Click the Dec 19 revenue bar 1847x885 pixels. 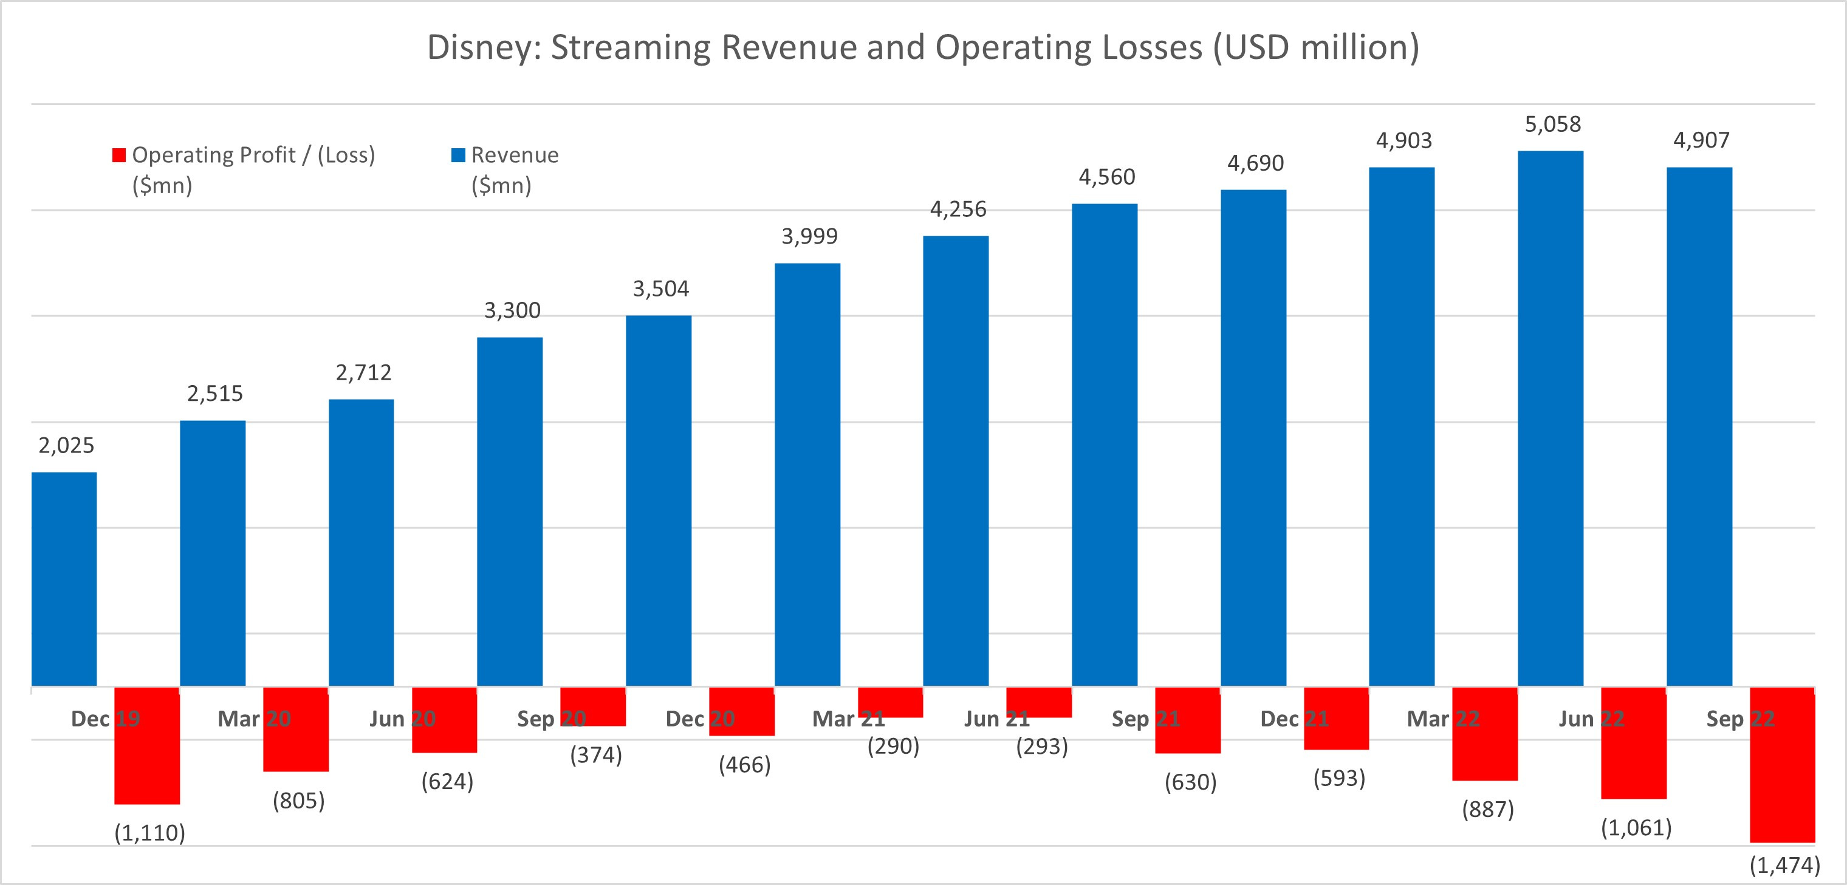[x=64, y=579]
